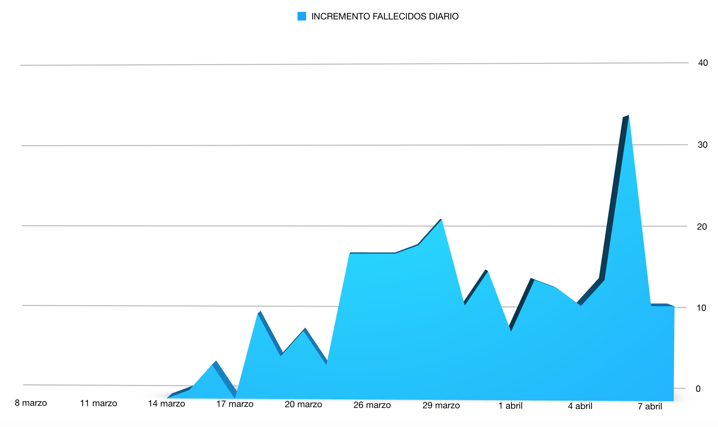Select the 29 marzo axis label
The width and height of the screenshot is (718, 427).
(441, 405)
